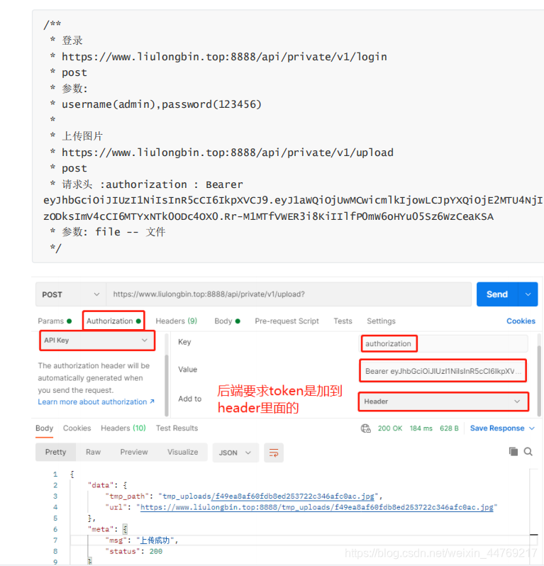Click the 628 B response size
Image resolution: width=544 pixels, height=566 pixels.
click(449, 428)
